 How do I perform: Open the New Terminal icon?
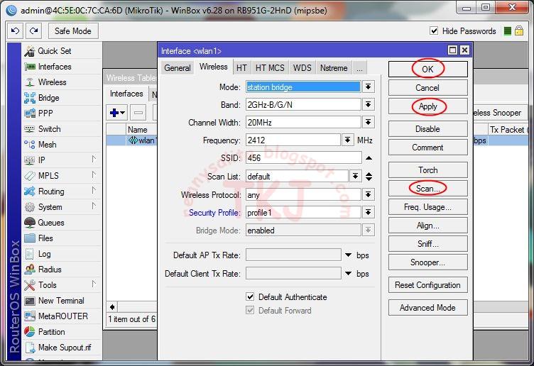pos(30,301)
